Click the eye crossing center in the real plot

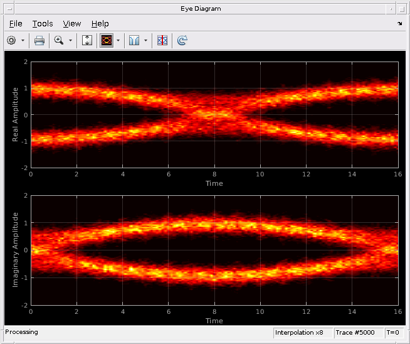pos(214,114)
